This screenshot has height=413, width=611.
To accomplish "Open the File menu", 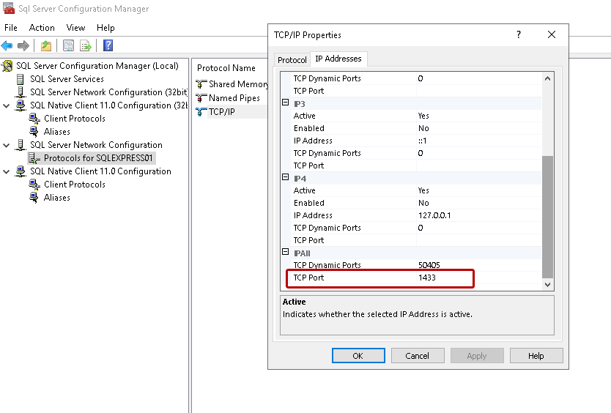I will (11, 28).
